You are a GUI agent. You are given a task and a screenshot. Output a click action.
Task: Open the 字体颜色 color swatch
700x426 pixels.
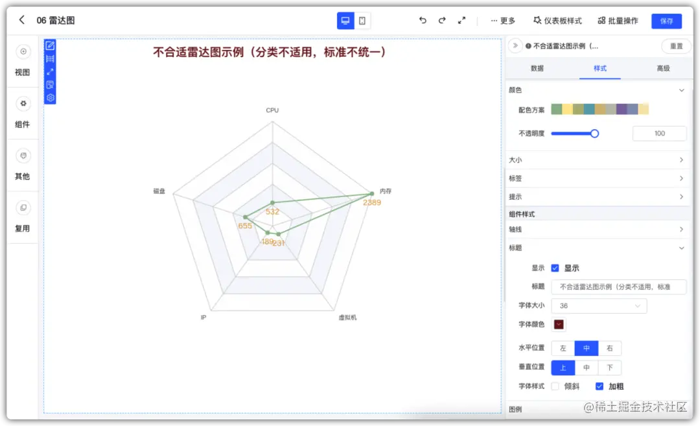559,324
